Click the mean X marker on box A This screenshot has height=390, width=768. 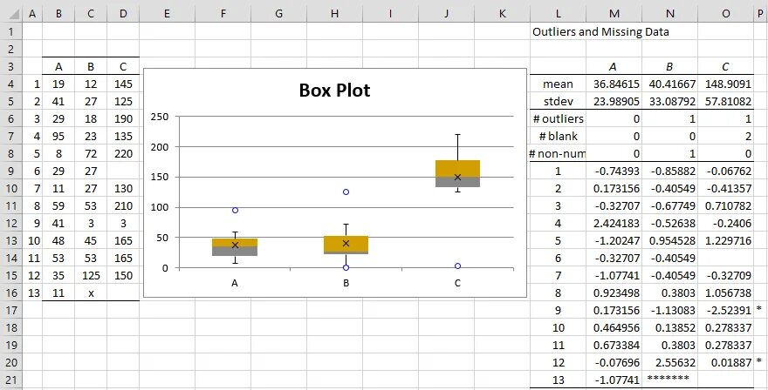point(235,245)
